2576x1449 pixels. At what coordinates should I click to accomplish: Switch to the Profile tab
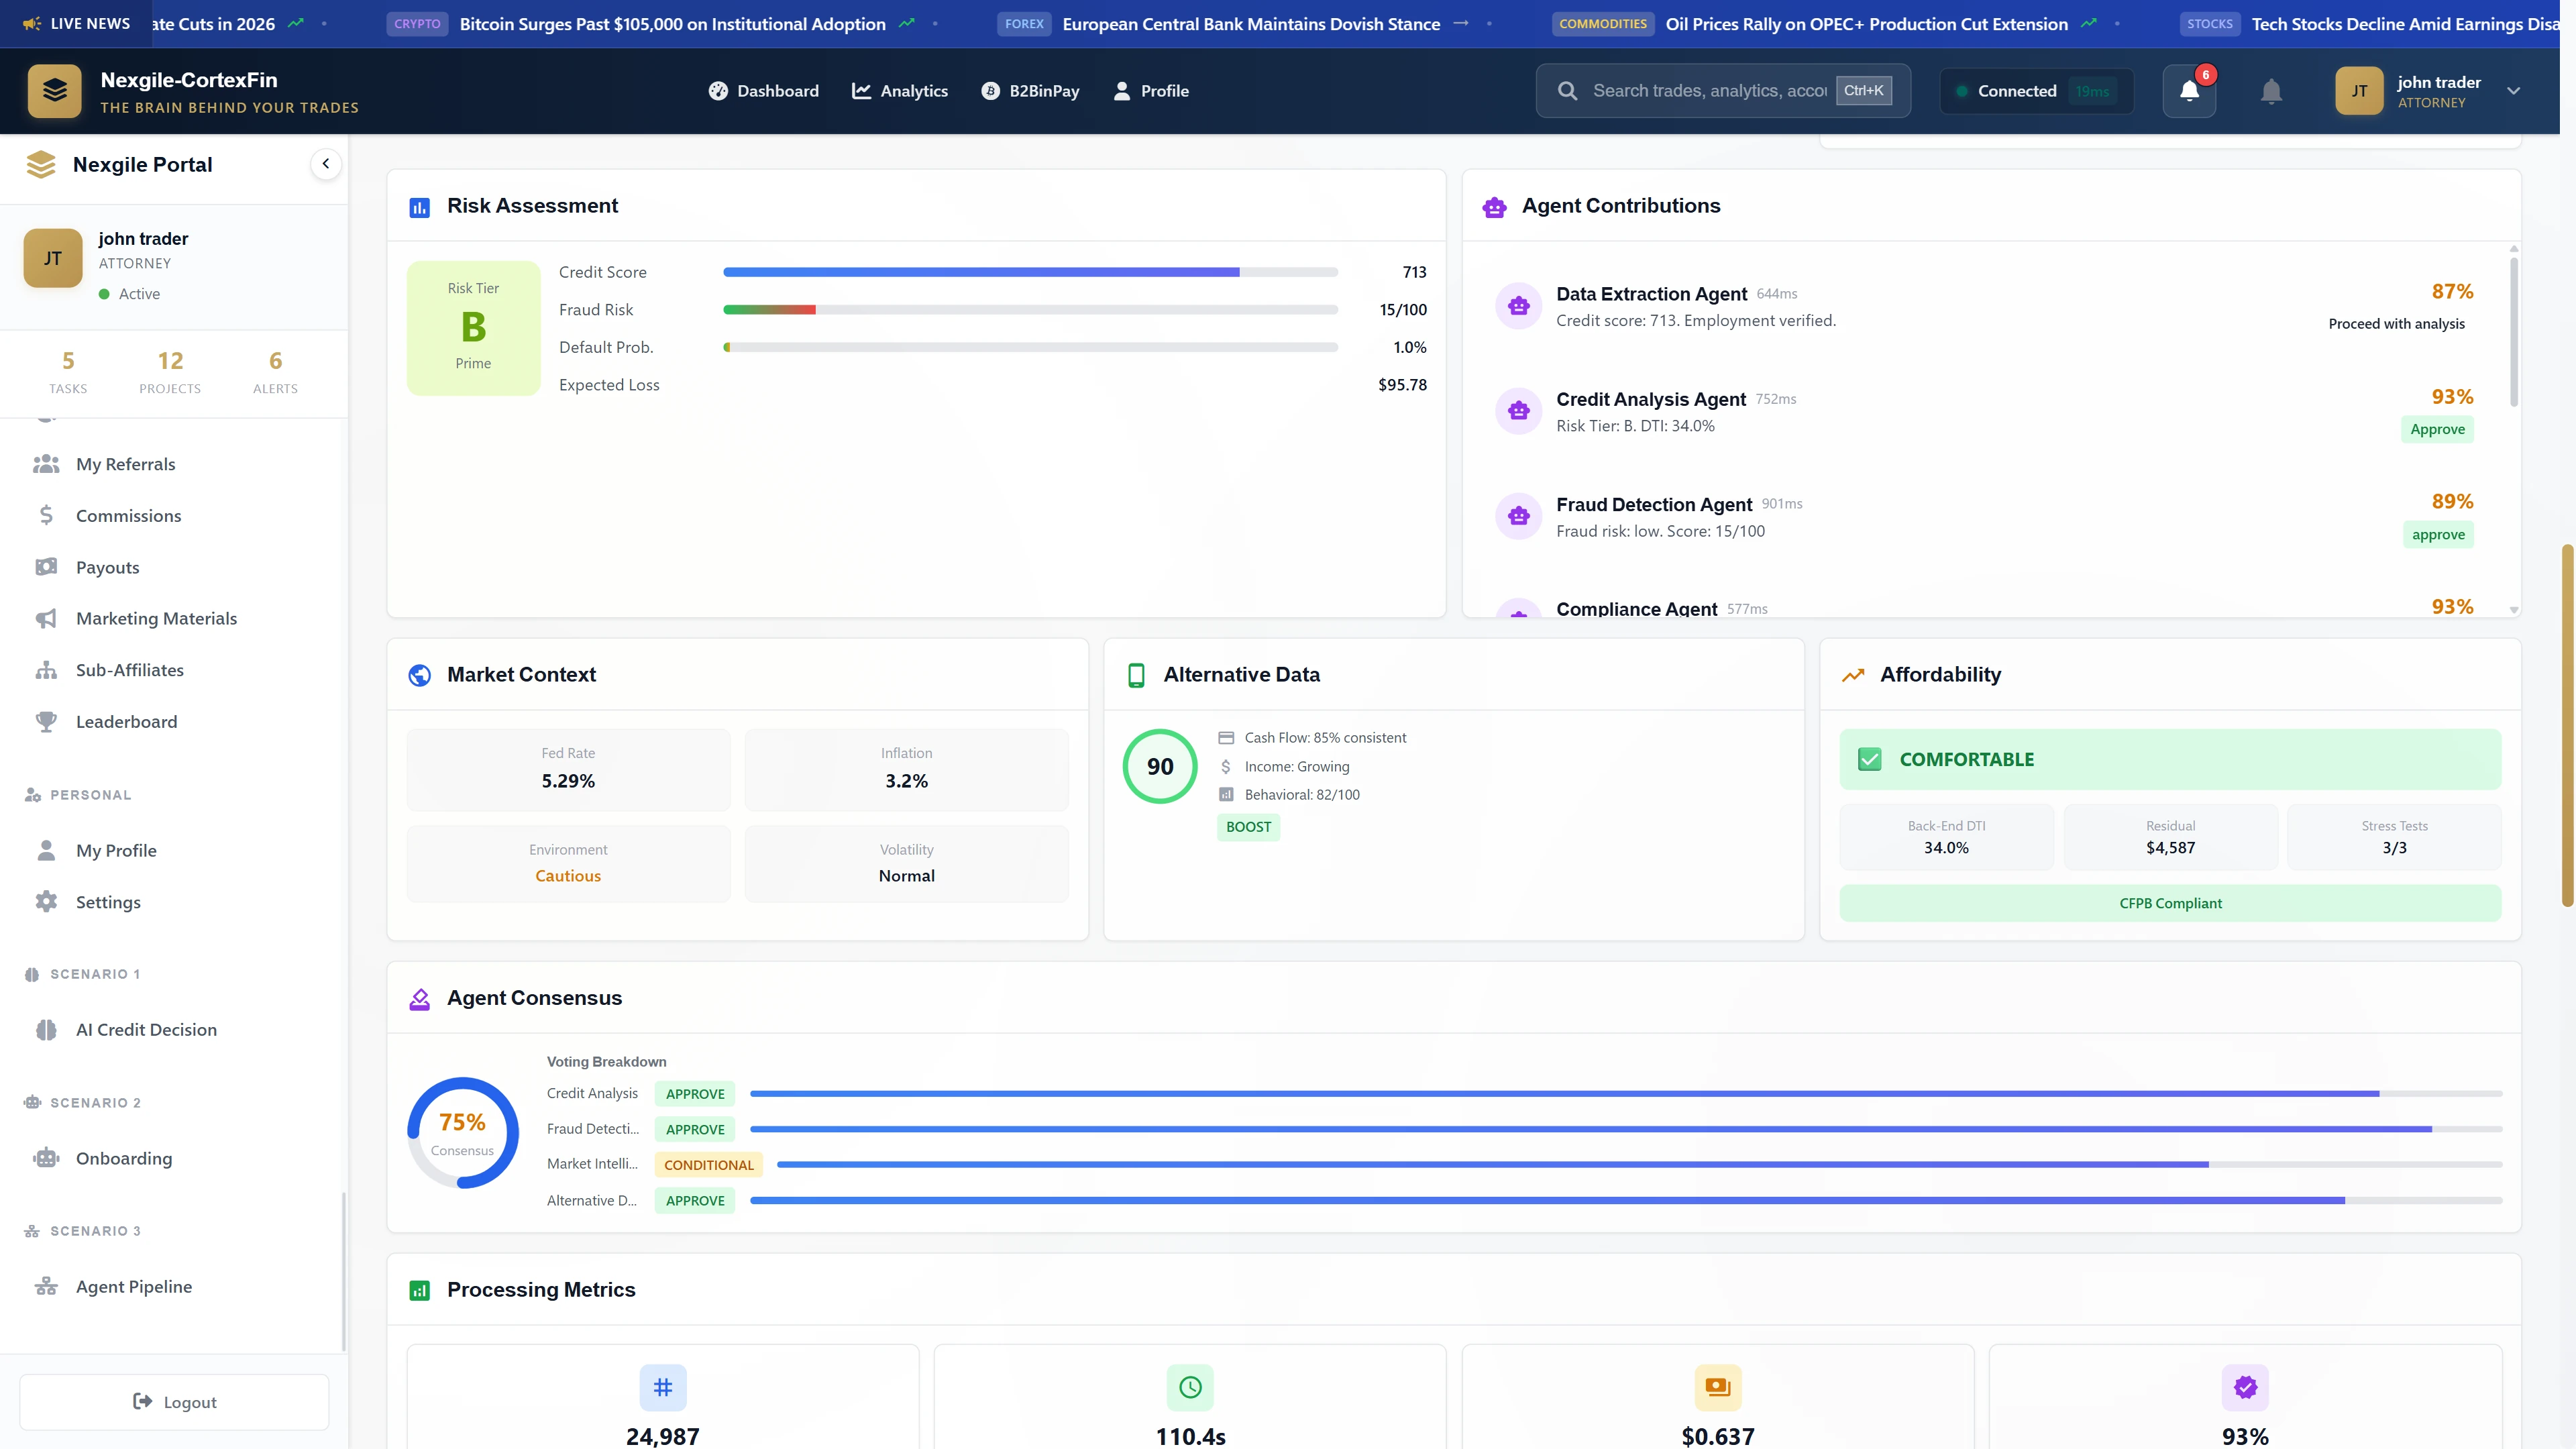pyautogui.click(x=1151, y=90)
